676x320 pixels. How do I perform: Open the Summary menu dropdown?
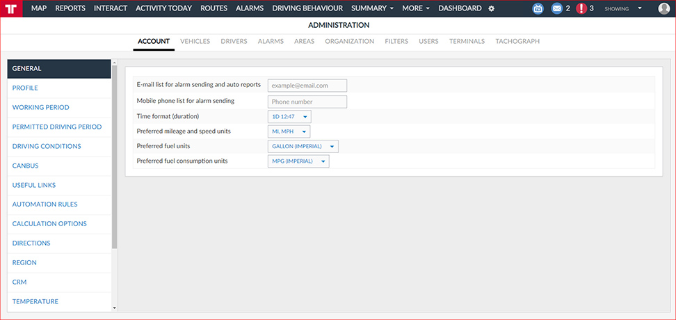372,8
